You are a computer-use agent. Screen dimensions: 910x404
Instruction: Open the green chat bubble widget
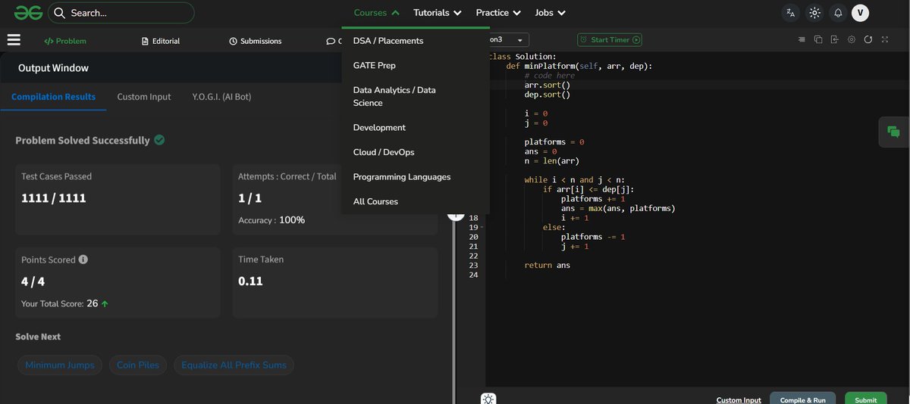[893, 132]
